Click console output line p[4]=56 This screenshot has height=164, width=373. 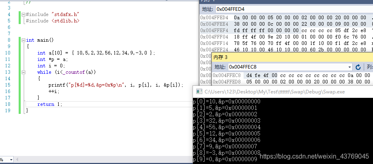coord(226,127)
